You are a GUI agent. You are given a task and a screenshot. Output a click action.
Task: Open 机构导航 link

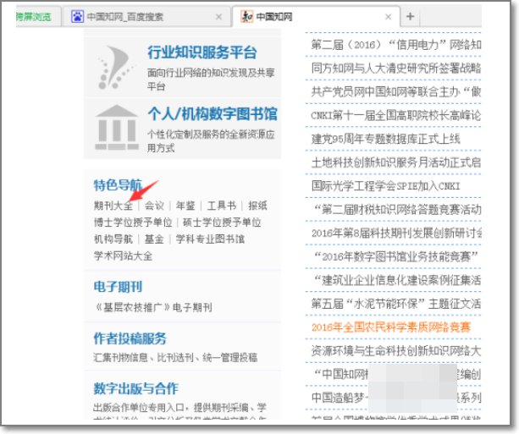(113, 239)
